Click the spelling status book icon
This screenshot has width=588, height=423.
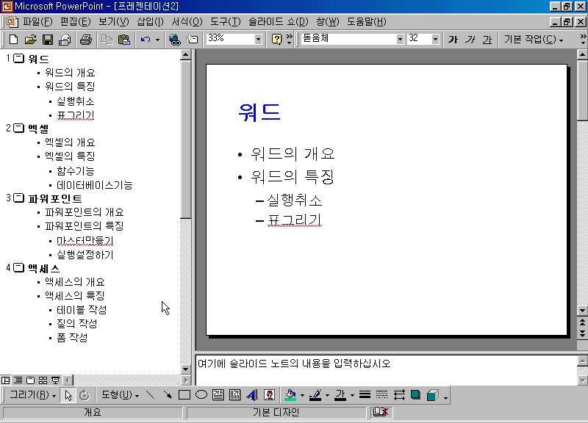380,412
